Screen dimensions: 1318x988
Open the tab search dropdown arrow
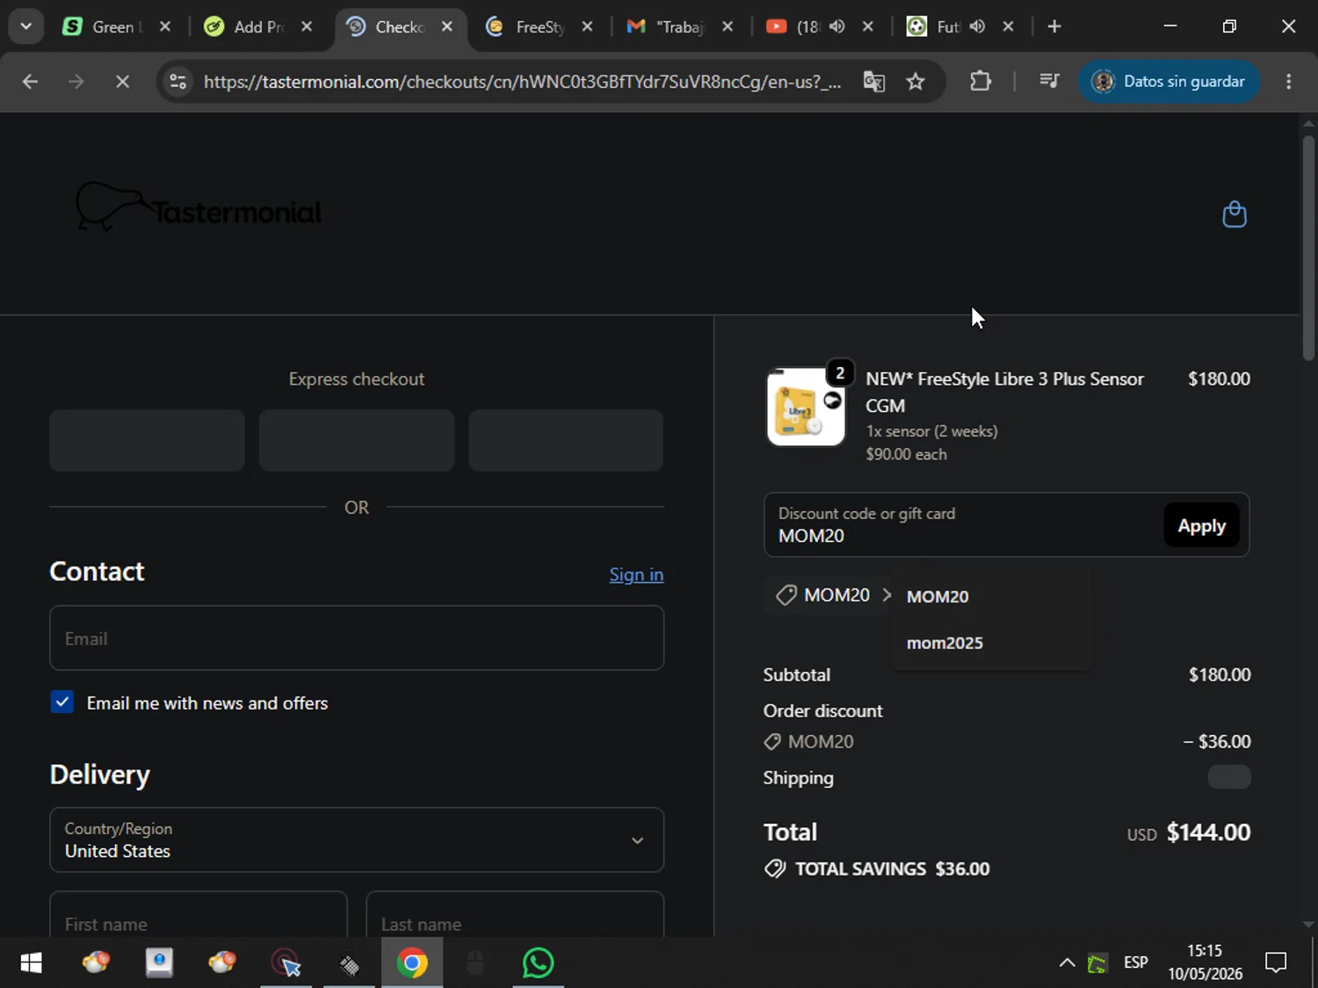26,26
